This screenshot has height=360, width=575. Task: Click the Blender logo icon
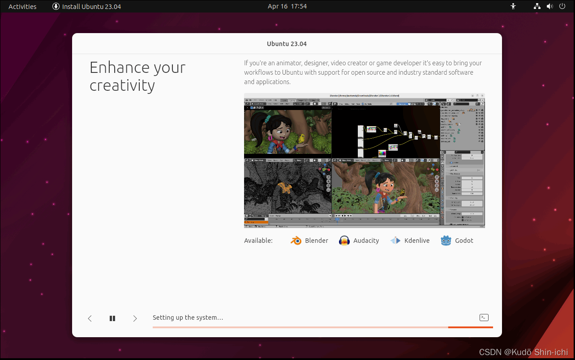tap(296, 241)
